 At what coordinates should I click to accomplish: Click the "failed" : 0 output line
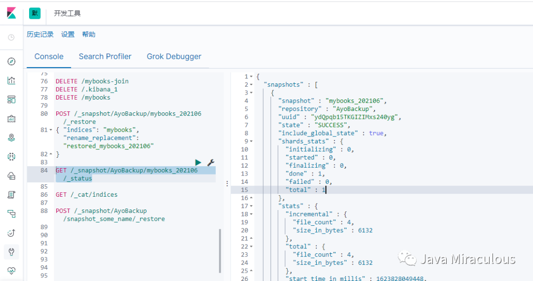tap(308, 182)
